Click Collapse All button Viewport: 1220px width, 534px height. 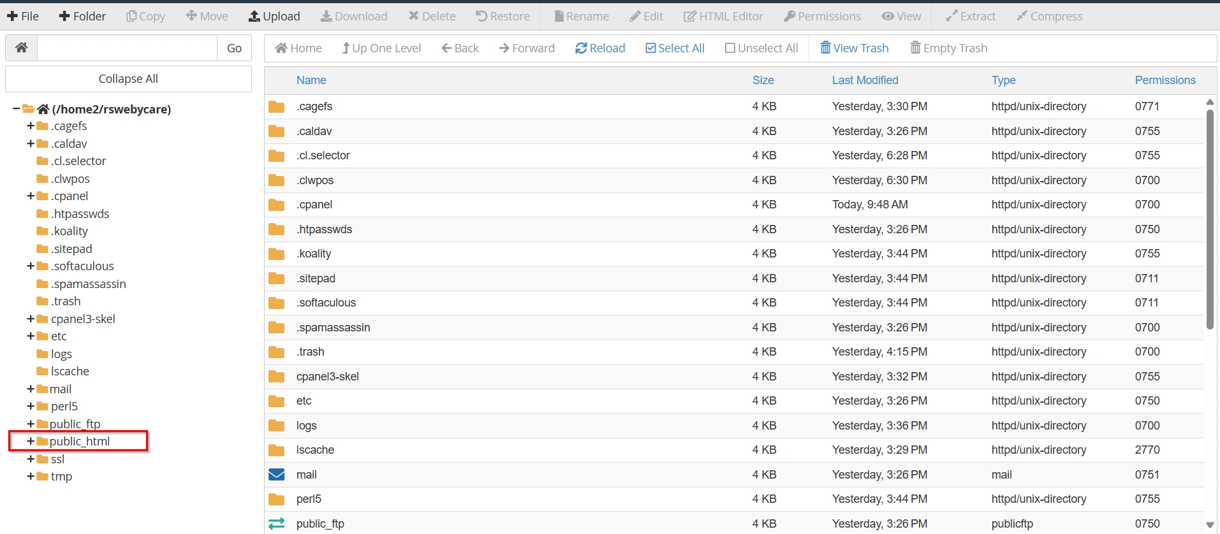tap(128, 79)
